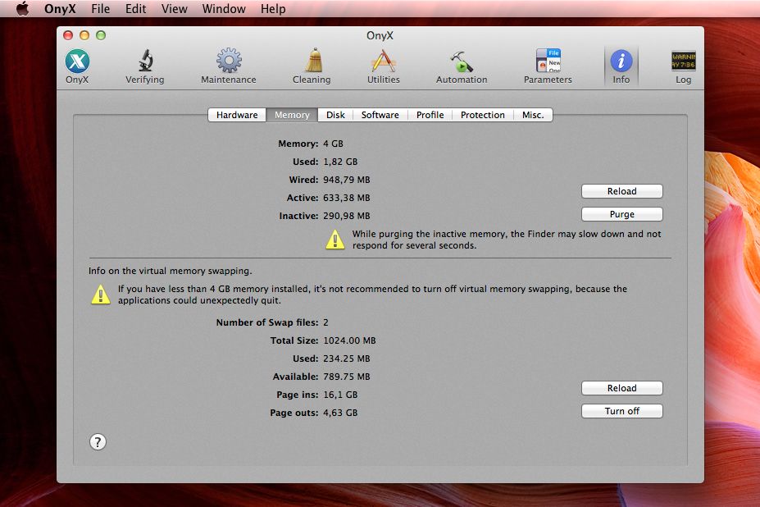The image size is (760, 507).
Task: Click the OnyX window title text
Action: [380, 35]
